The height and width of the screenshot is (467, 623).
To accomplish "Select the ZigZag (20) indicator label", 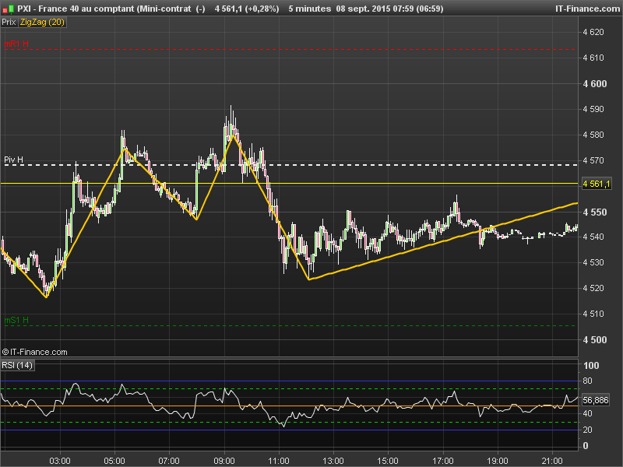I will [42, 23].
